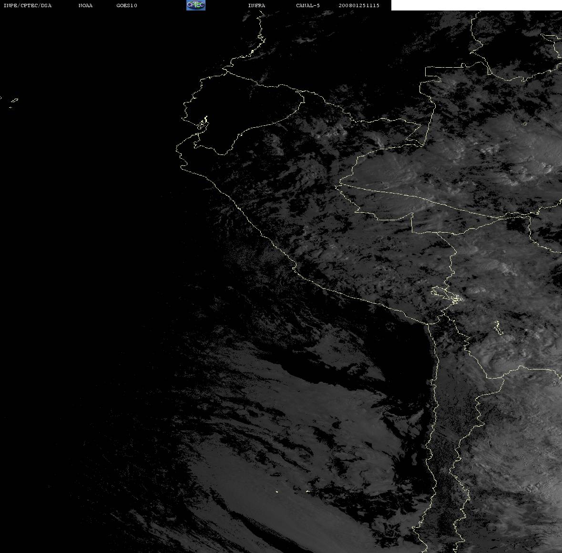Click the CPTEC logo in the header

click(x=196, y=5)
